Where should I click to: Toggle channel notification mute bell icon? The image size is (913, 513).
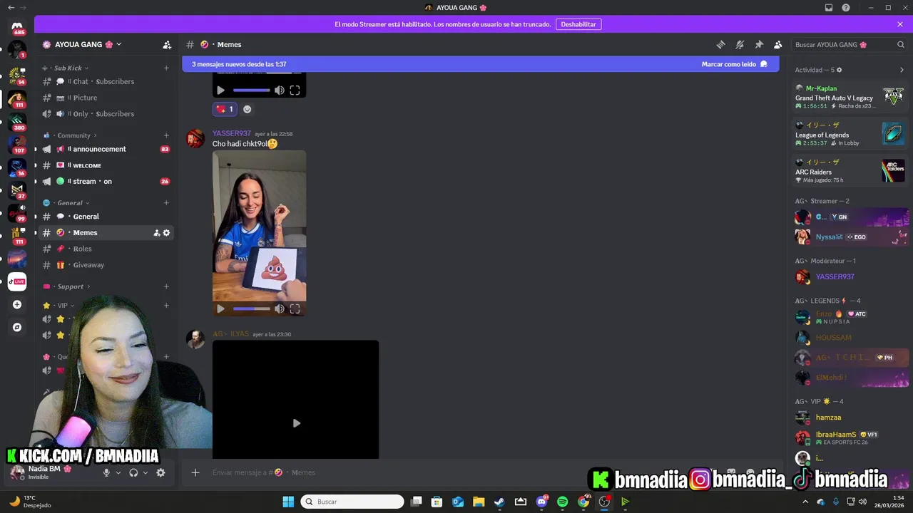740,44
